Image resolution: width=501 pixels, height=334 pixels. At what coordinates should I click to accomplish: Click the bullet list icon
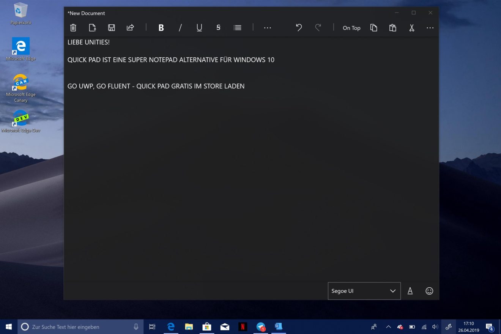[238, 28]
